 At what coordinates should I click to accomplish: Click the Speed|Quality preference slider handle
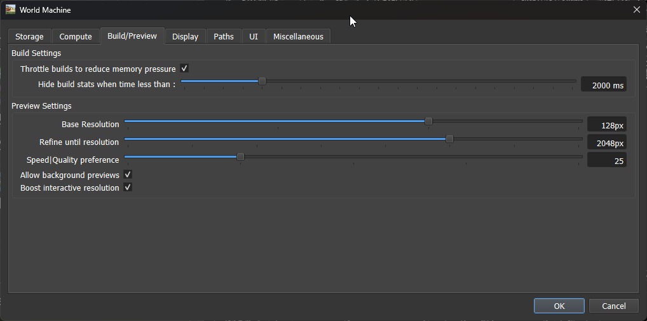240,156
